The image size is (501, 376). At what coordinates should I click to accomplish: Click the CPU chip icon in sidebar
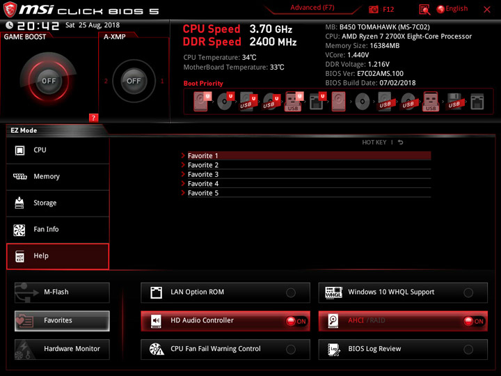(x=19, y=150)
